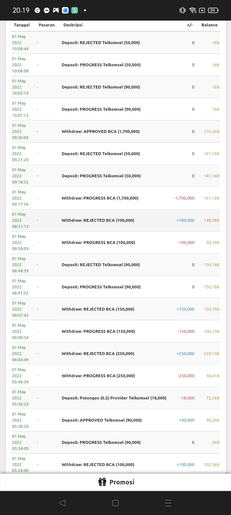This screenshot has width=231, height=515.
Task: Click the Deskripsi column header
Action: 73,25
